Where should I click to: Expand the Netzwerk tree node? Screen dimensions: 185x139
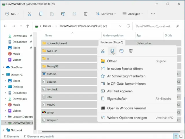pyautogui.click(x=3, y=130)
